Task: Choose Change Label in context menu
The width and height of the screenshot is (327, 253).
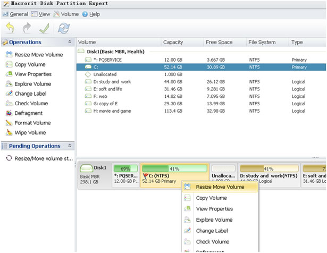Action: (x=220, y=231)
